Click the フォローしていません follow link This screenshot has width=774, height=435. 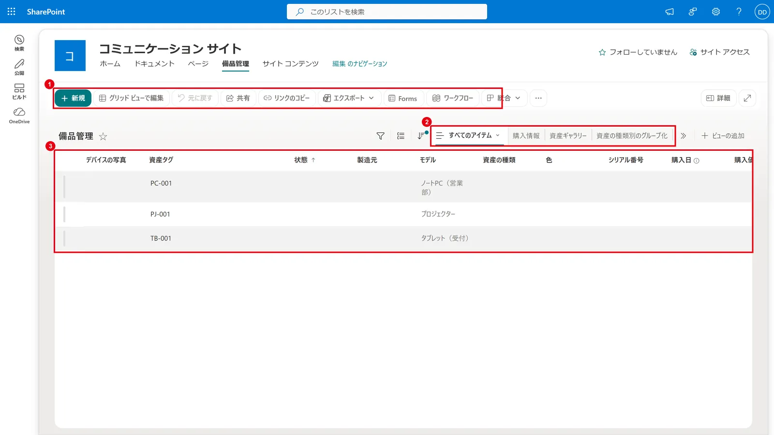638,52
